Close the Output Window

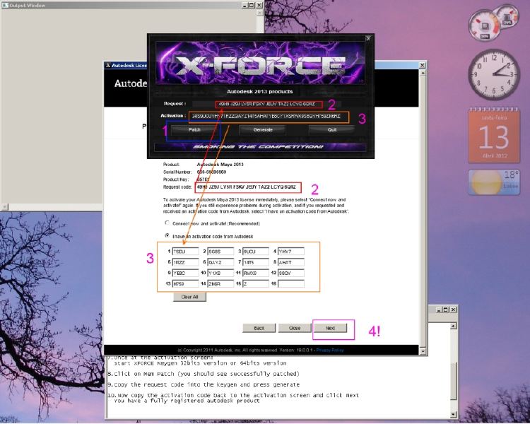click(x=259, y=6)
